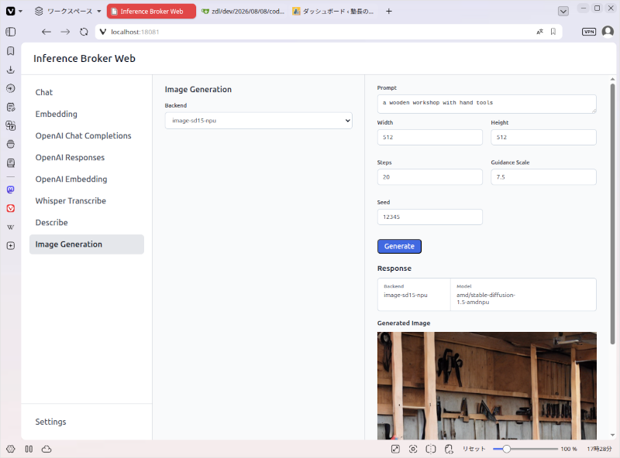Add a new web panel
The width and height of the screenshot is (620, 458).
(x=11, y=245)
